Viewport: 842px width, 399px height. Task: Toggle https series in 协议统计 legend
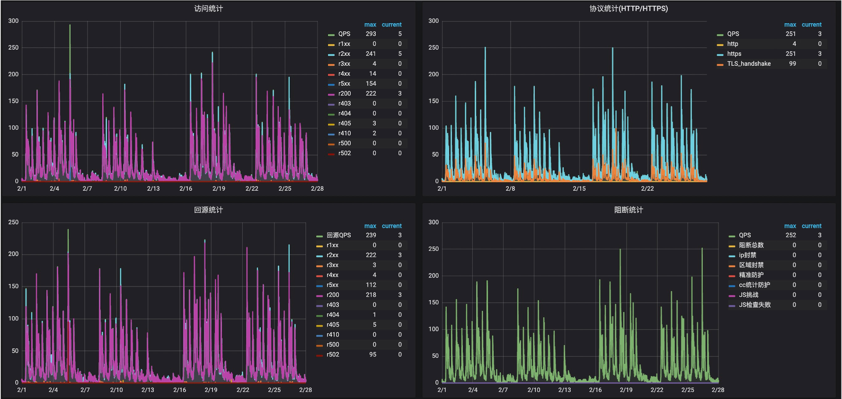click(734, 54)
